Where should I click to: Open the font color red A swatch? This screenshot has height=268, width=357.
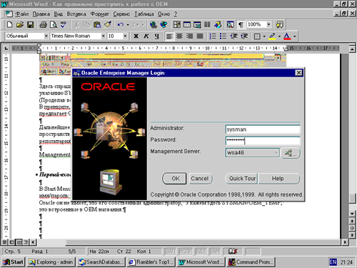point(287,36)
